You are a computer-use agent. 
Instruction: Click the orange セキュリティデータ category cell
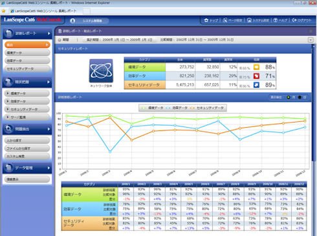(x=145, y=85)
